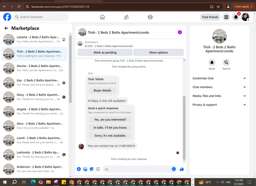Launch Microsoft Edge from the taskbar
The image size is (256, 186).
click(x=33, y=182)
